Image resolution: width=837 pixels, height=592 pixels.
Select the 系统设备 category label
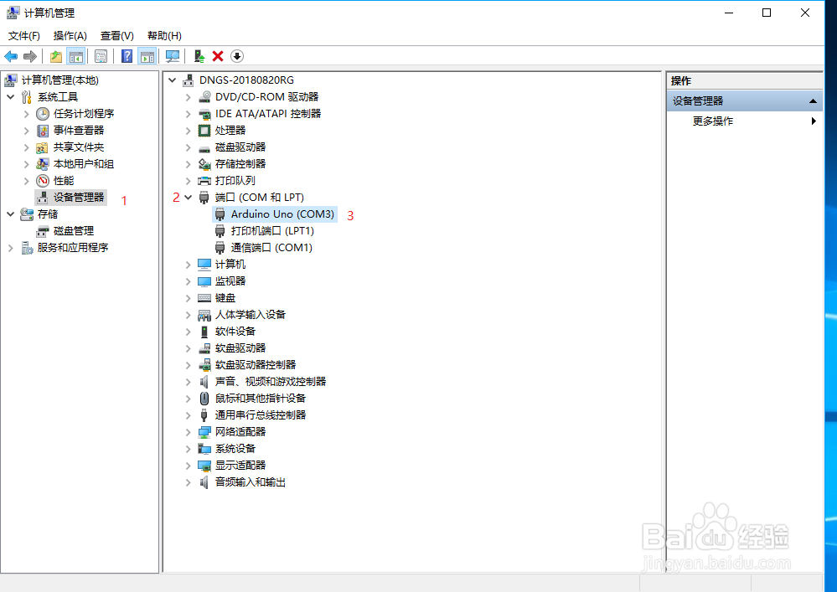(x=235, y=449)
